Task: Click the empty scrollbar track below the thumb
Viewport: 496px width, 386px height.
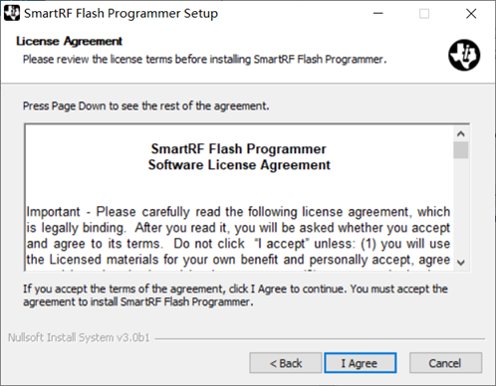Action: pyautogui.click(x=461, y=207)
